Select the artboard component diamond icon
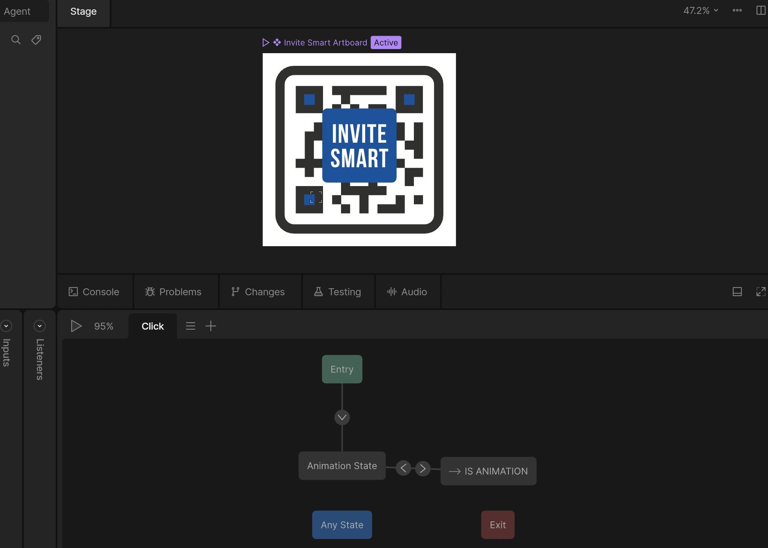 [277, 43]
